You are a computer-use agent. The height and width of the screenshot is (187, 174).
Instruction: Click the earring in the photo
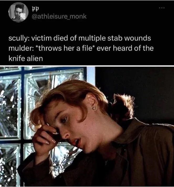(x=95, y=109)
